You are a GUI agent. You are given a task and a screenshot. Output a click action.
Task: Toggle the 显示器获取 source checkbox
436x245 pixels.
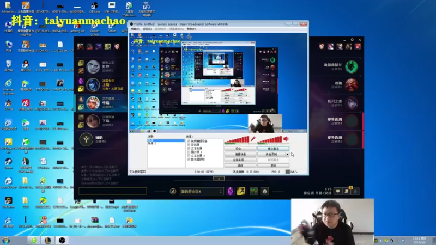[189, 160]
